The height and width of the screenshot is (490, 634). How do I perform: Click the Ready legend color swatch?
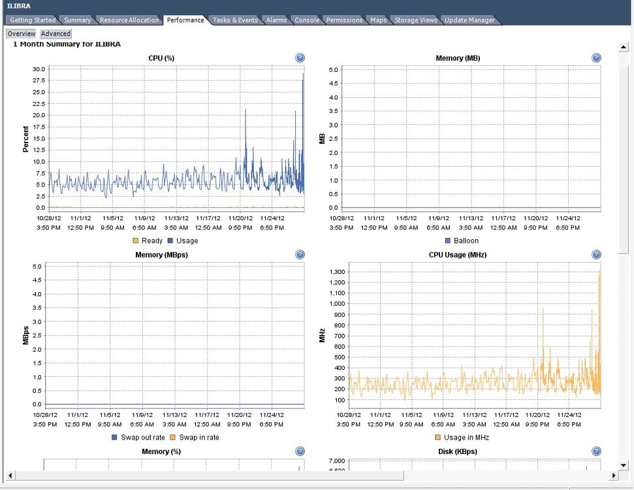tap(135, 240)
